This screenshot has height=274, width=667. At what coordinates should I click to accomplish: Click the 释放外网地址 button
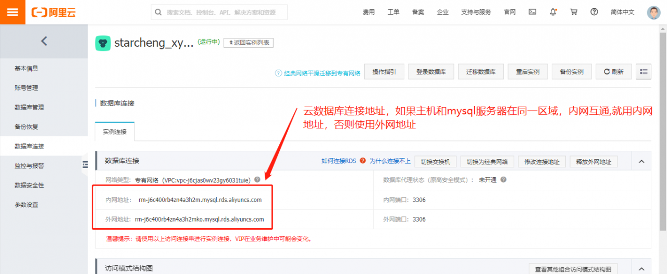(x=594, y=162)
